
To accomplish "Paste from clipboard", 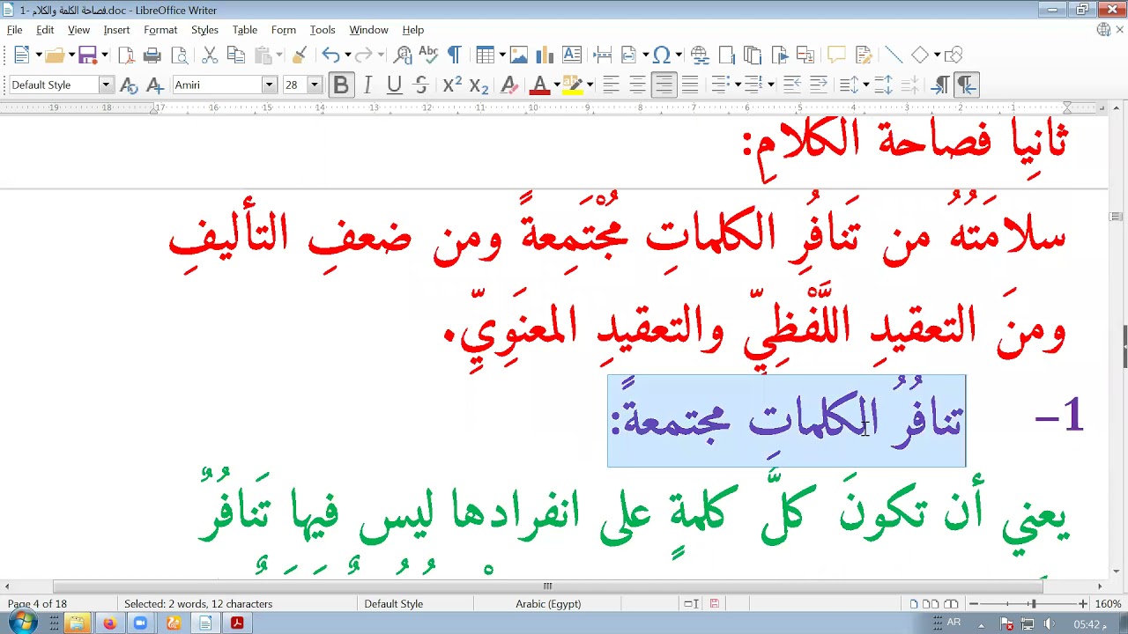I will (263, 55).
